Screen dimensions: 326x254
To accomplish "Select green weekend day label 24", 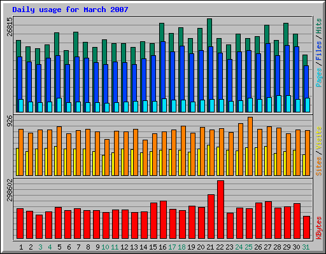I will (239, 247).
